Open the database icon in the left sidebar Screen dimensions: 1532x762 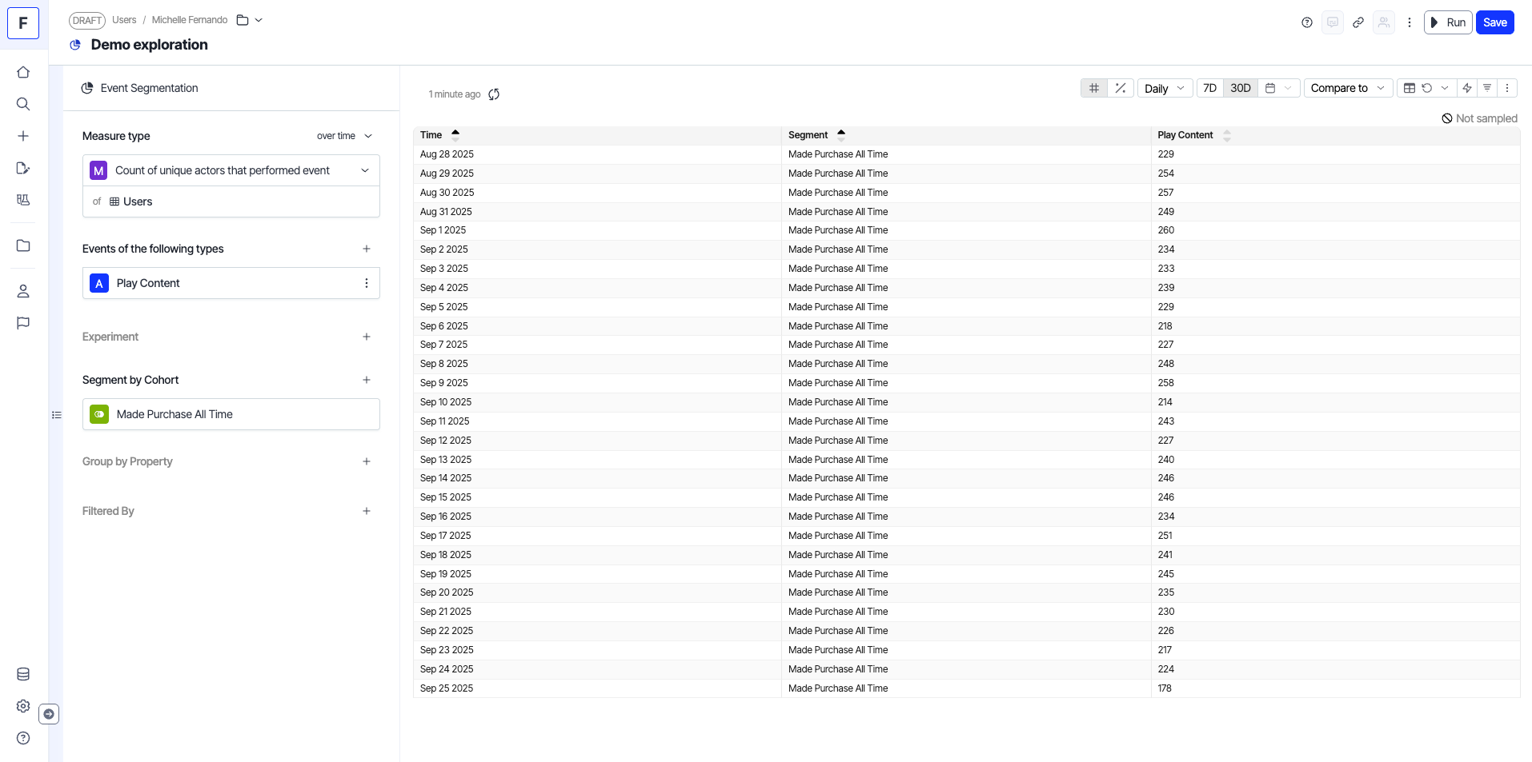tap(23, 674)
